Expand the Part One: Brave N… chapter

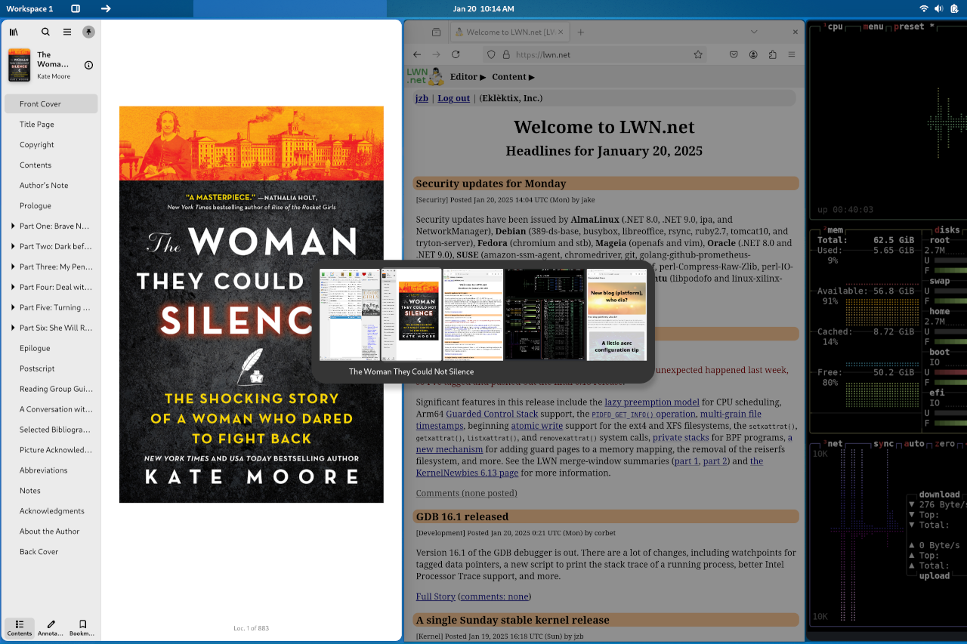coord(13,226)
